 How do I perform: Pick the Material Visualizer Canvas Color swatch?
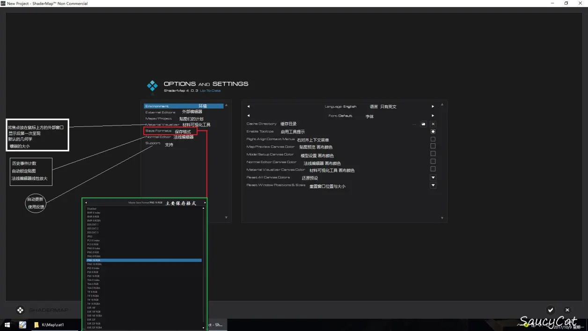[433, 169]
